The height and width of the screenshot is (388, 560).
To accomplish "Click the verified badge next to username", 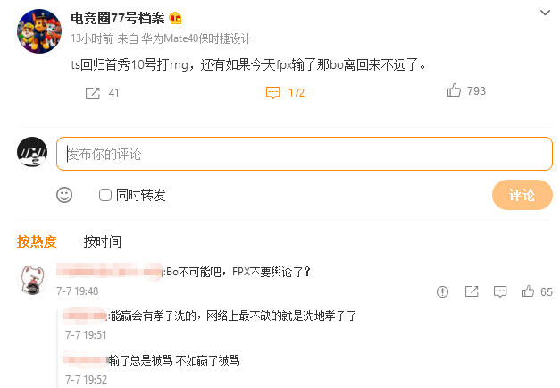I will click(x=176, y=18).
